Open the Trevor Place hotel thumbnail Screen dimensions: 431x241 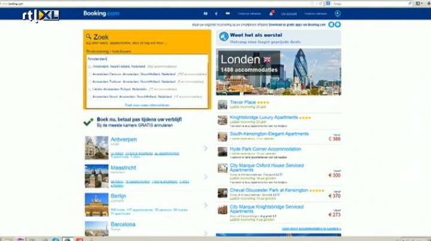tap(222, 104)
